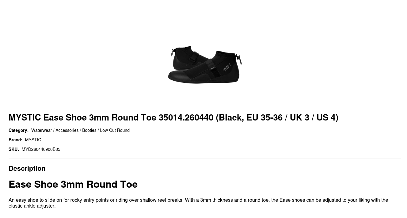This screenshot has height=218, width=407.
Task: Click the Waterwear category link
Action: pos(41,130)
